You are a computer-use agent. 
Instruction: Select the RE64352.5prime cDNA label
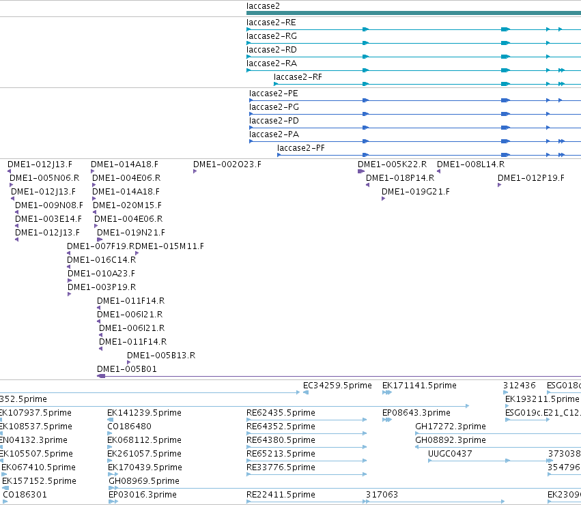point(281,427)
